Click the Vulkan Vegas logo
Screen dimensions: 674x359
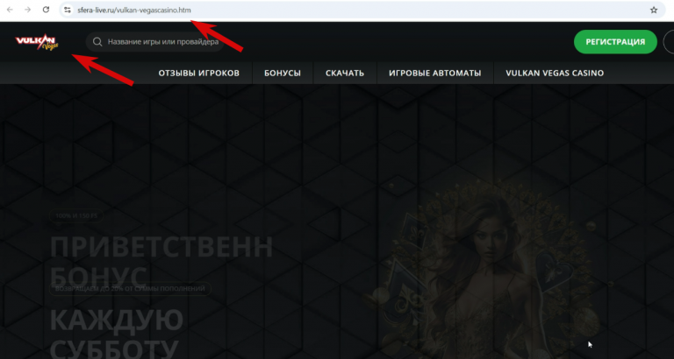pos(37,42)
